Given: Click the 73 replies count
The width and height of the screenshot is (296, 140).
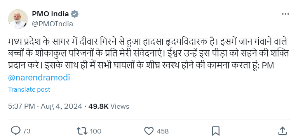Looking at the screenshot, I should (x=27, y=131).
